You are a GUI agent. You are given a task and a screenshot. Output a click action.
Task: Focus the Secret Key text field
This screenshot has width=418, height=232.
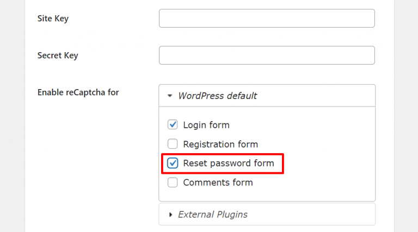pos(267,55)
